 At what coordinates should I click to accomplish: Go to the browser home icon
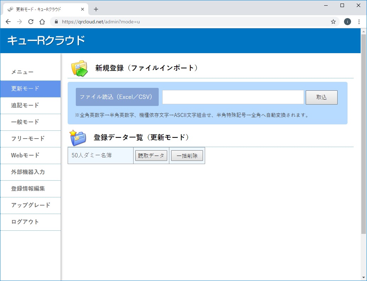[42, 22]
